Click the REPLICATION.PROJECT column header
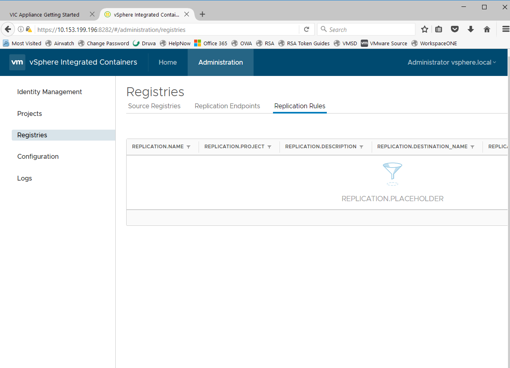Screen dimensions: 510x368 coord(234,147)
